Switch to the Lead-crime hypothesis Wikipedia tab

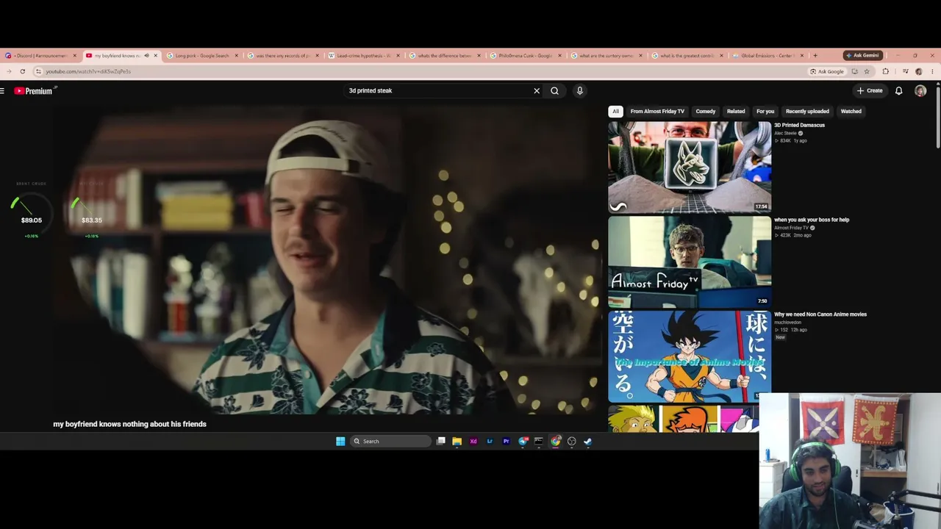coord(364,56)
